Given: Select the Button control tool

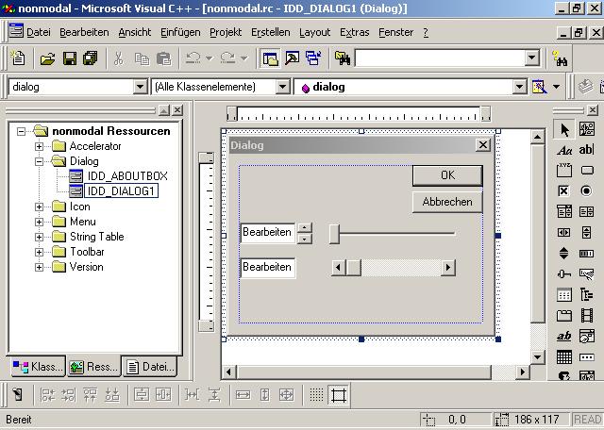Looking at the screenshot, I should click(x=587, y=171).
